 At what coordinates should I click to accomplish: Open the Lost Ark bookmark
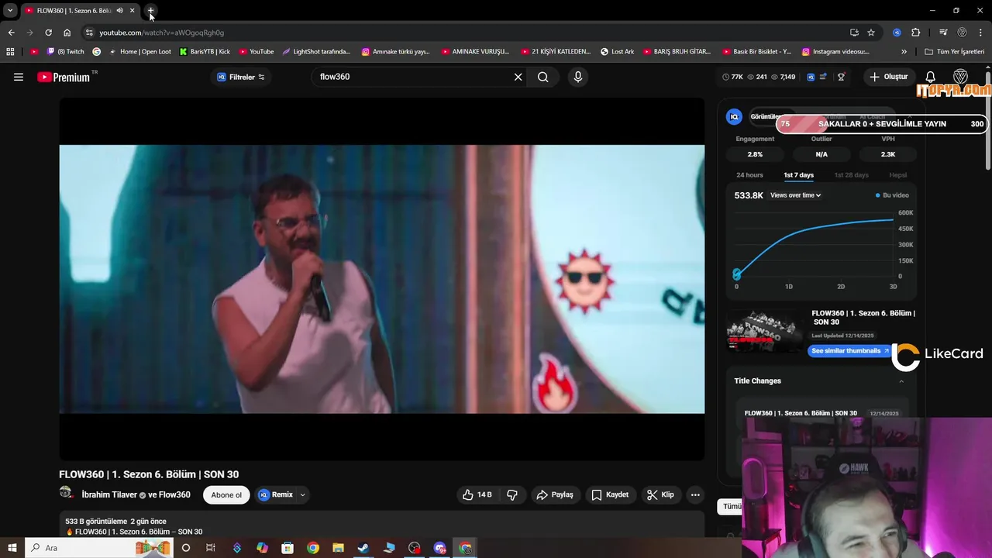[x=618, y=52]
